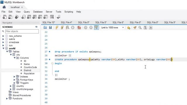Beautify the SQL script broom icon
This screenshot has width=187, height=105.
click(135, 27)
